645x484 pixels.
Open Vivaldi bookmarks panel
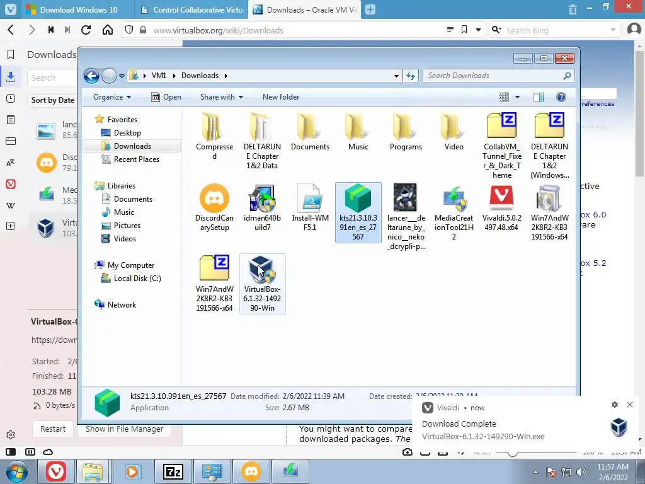tap(11, 54)
